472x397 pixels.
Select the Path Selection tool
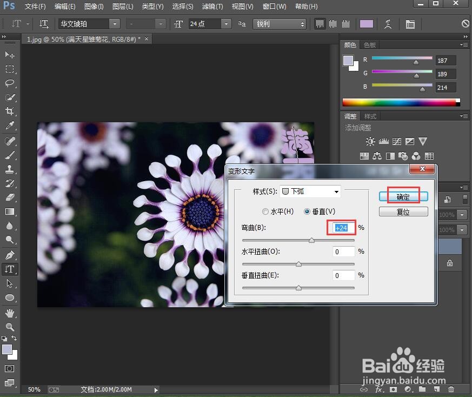point(10,283)
